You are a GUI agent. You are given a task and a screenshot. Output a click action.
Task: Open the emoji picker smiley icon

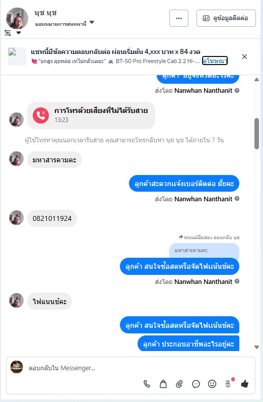[212, 384]
